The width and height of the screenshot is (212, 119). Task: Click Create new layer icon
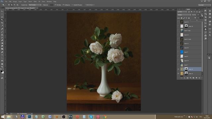196,78
